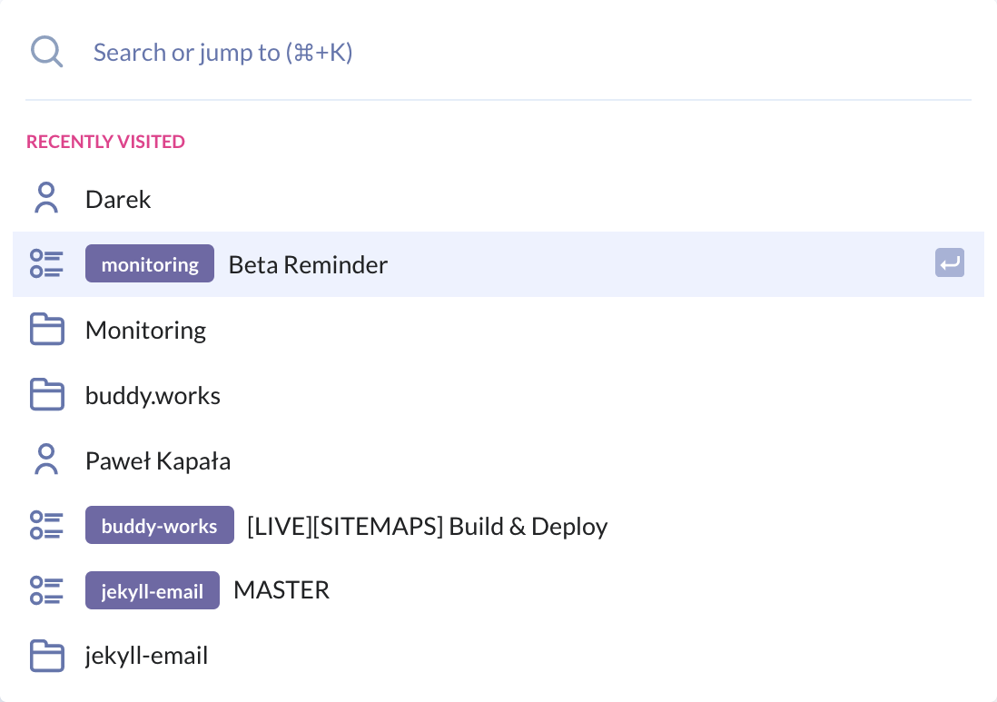Image resolution: width=997 pixels, height=702 pixels.
Task: Click the enter key icon on Beta Reminder row
Action: pyautogui.click(x=949, y=263)
